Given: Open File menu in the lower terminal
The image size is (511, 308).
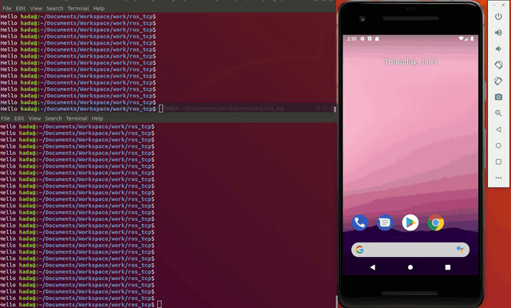Looking at the screenshot, I should (x=6, y=119).
